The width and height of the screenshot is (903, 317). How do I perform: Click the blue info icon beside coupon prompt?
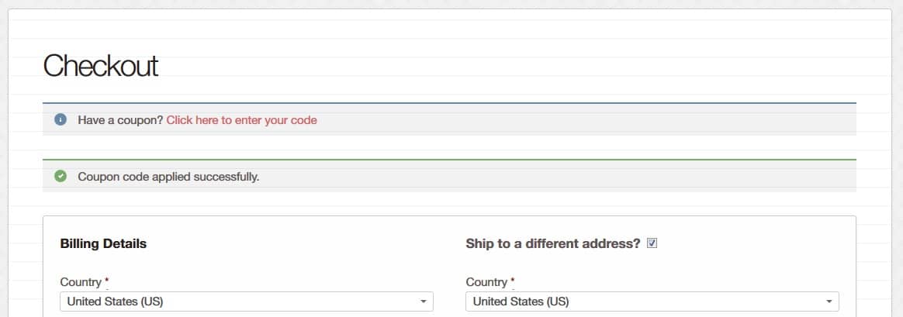61,119
